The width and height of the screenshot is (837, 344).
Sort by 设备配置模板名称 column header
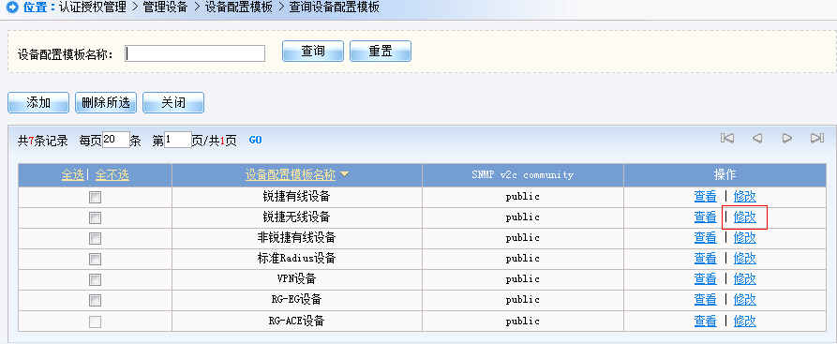[291, 174]
